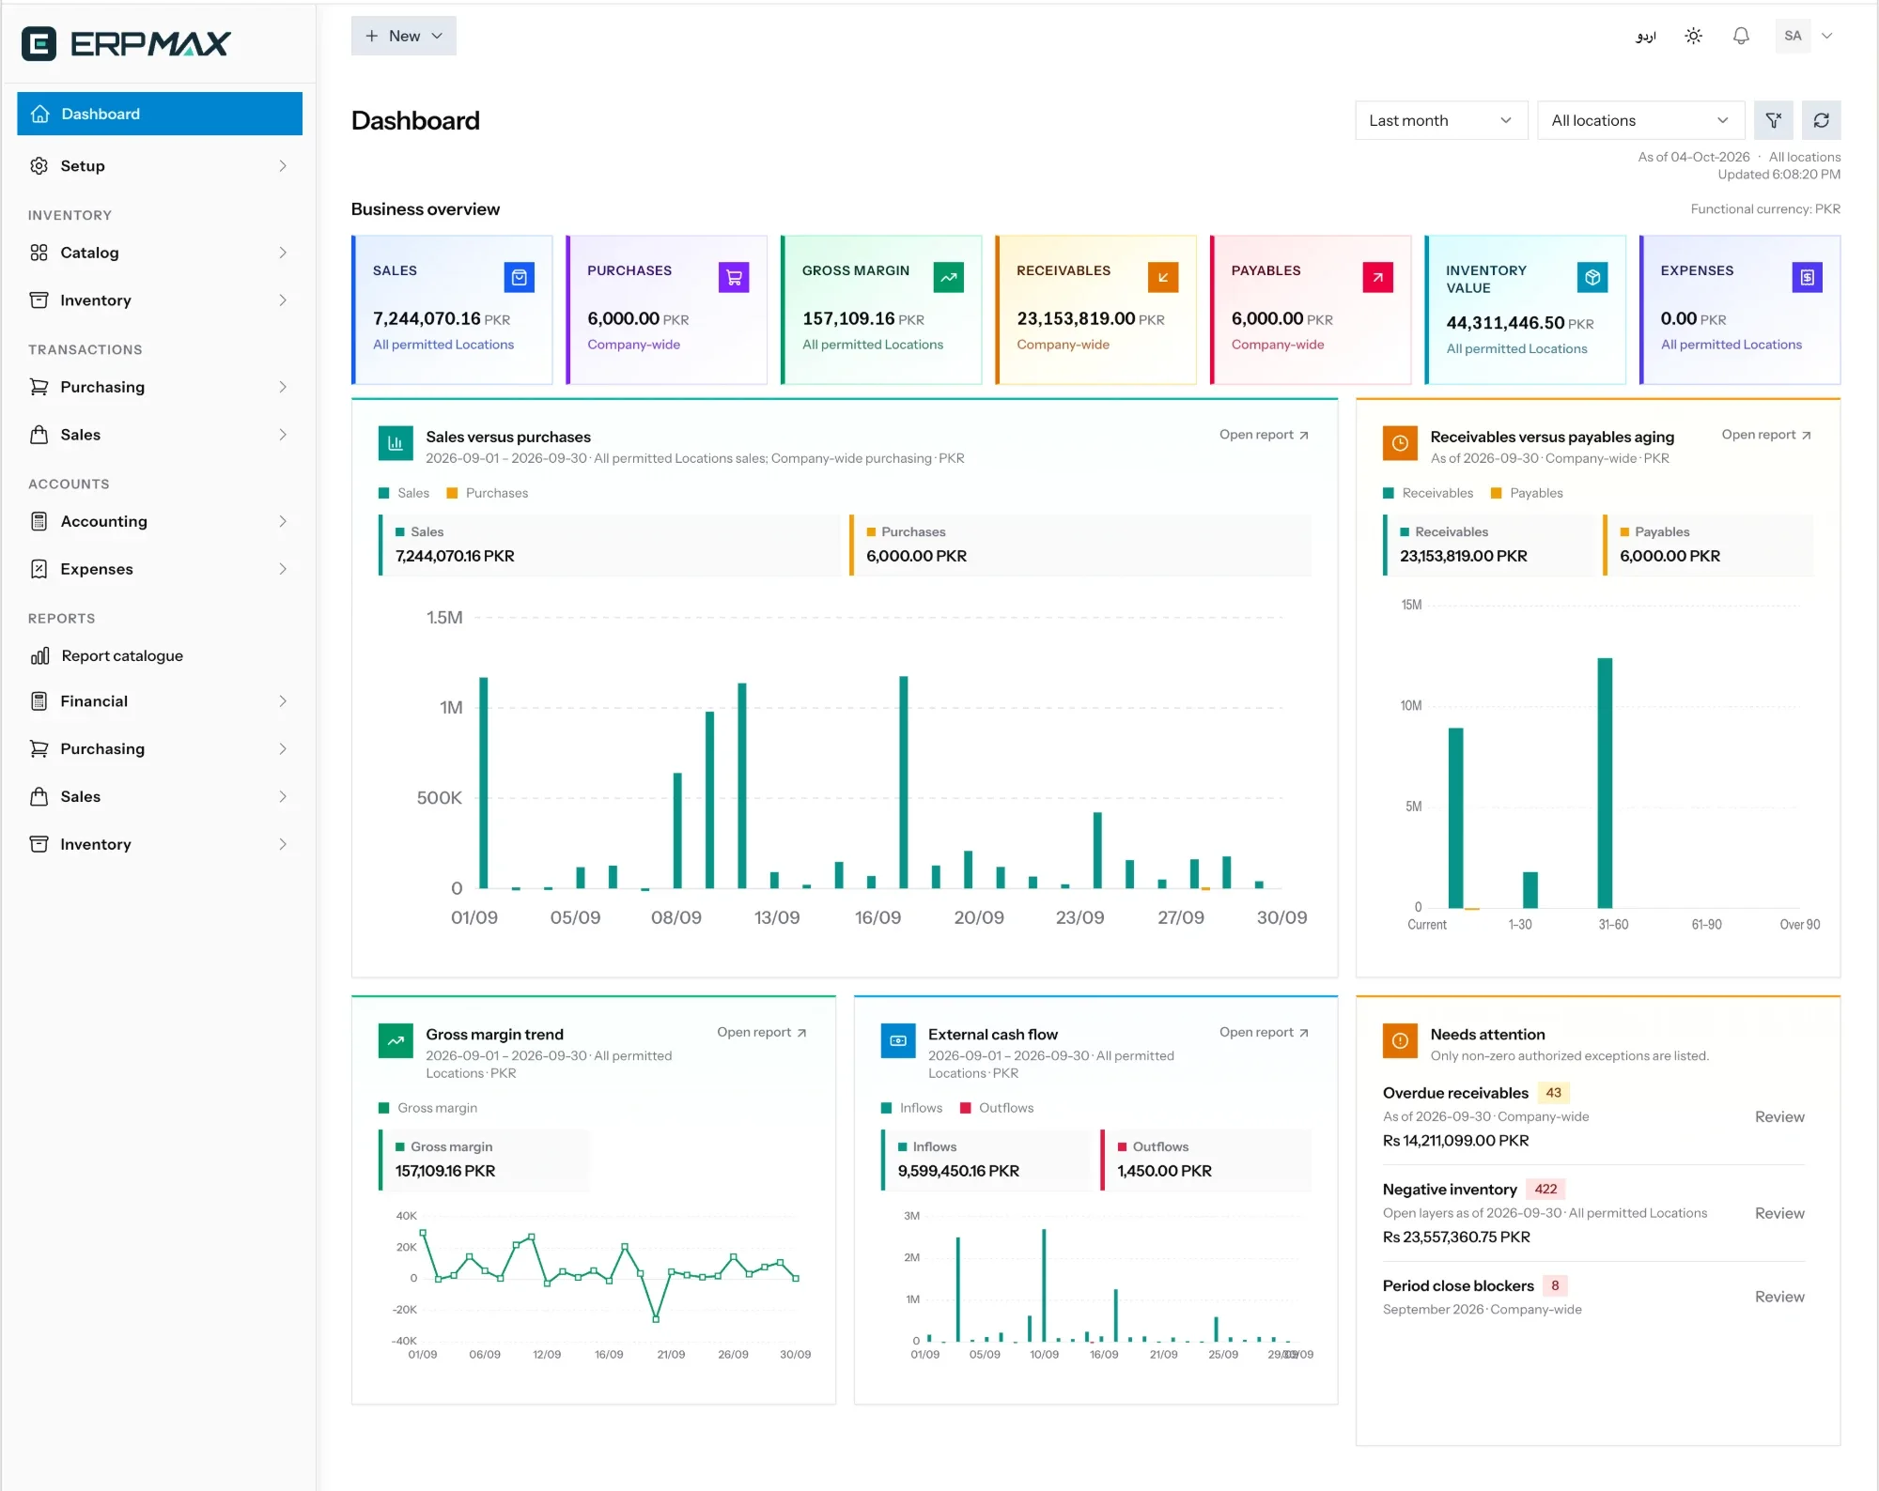Viewport: 1879px width, 1491px height.
Task: Toggle Outflows legend in cash flow chart
Action: 997,1108
